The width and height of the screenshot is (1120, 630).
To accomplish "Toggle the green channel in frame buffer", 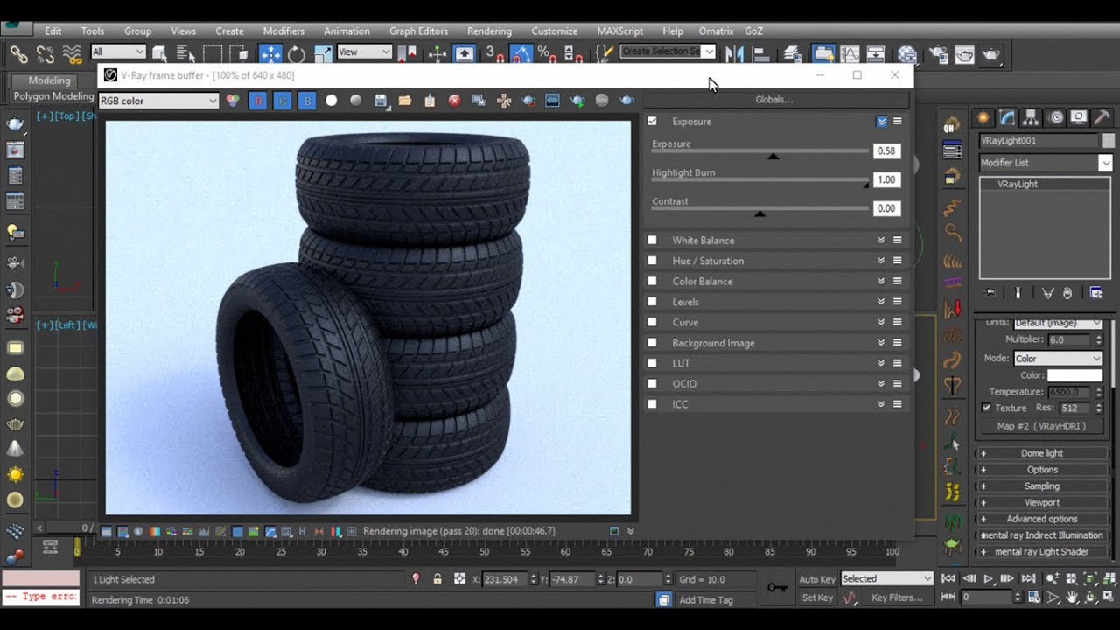I will pos(283,101).
